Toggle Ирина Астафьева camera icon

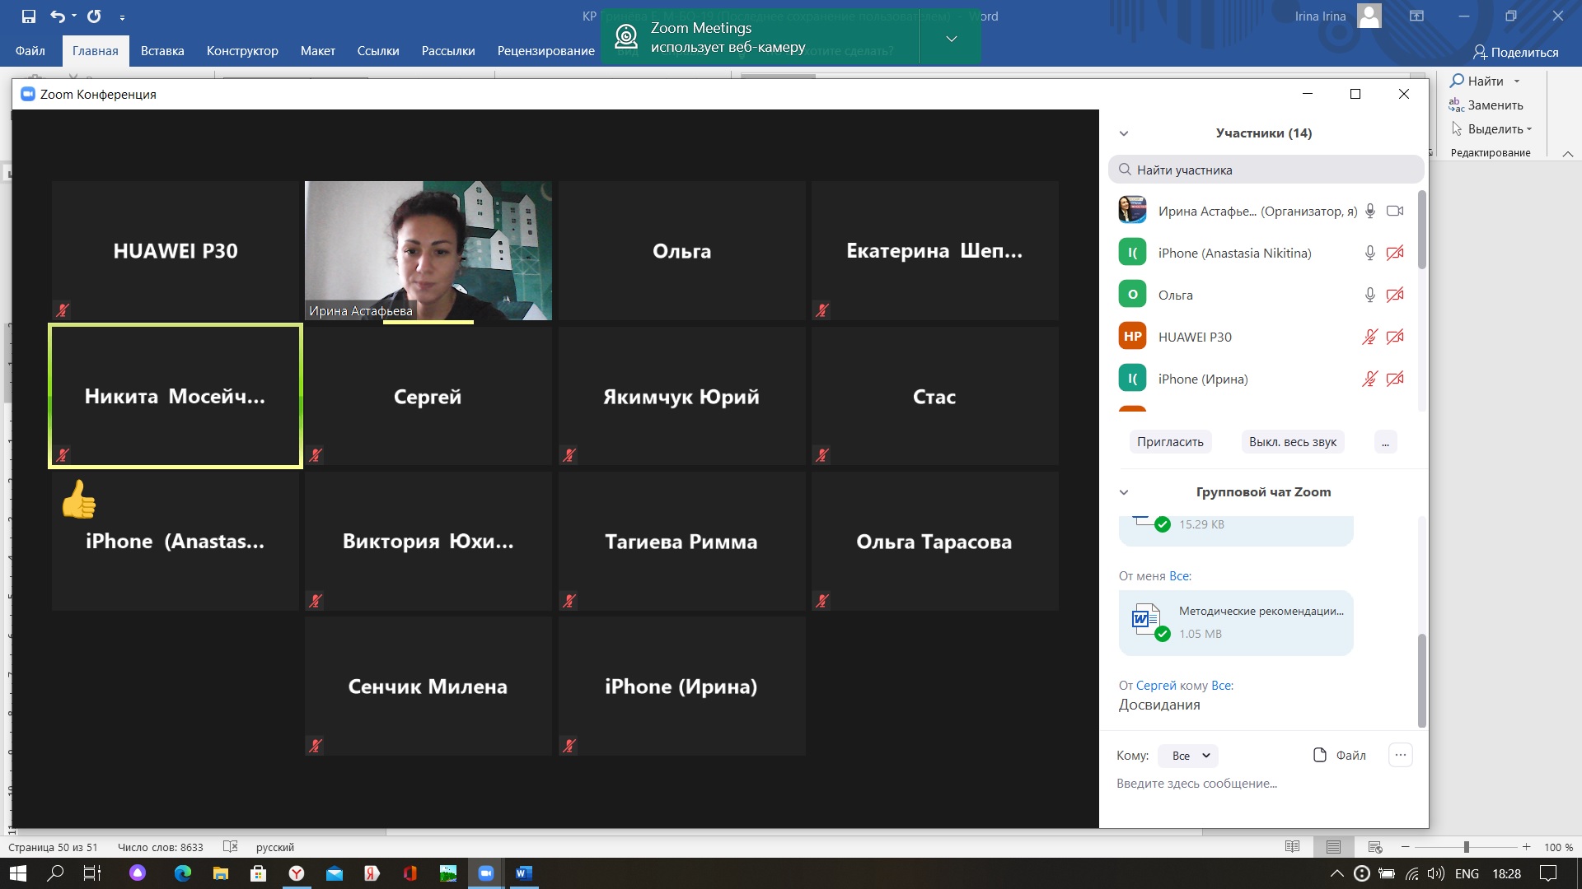point(1395,211)
